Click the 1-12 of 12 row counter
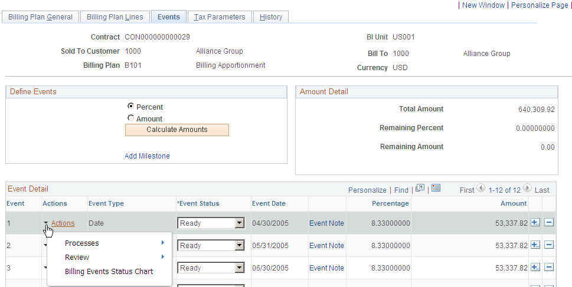The height and width of the screenshot is (287, 572). coord(504,190)
